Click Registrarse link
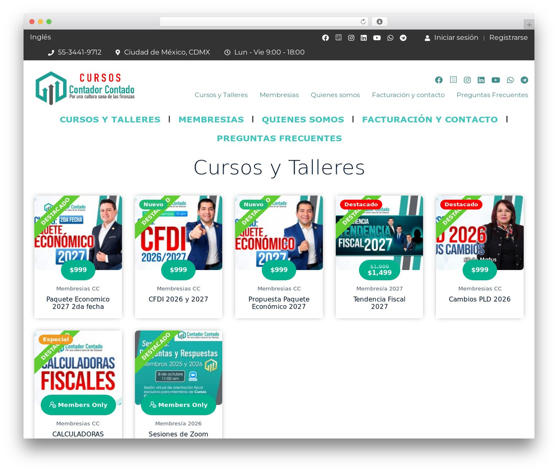This screenshot has height=472, width=558. pos(508,37)
